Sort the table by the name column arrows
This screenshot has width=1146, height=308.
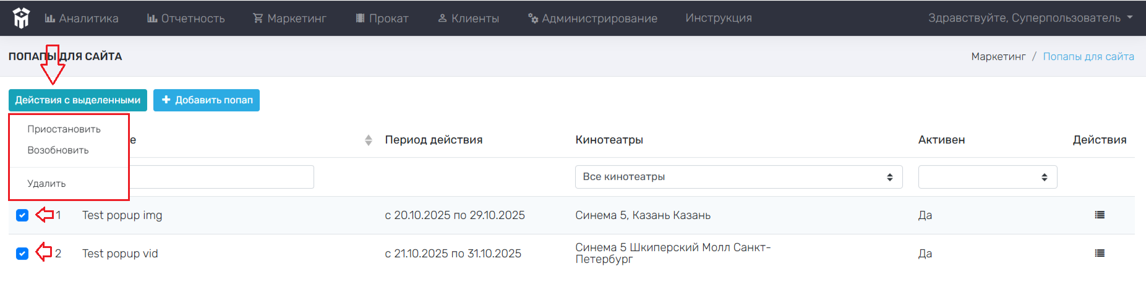point(369,140)
